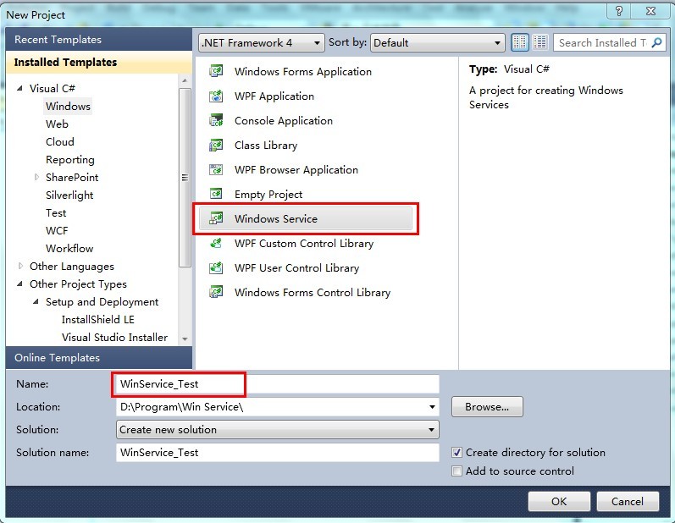Screen dimensions: 675x523
Task: Enable Add to source control checkbox
Action: tap(456, 471)
